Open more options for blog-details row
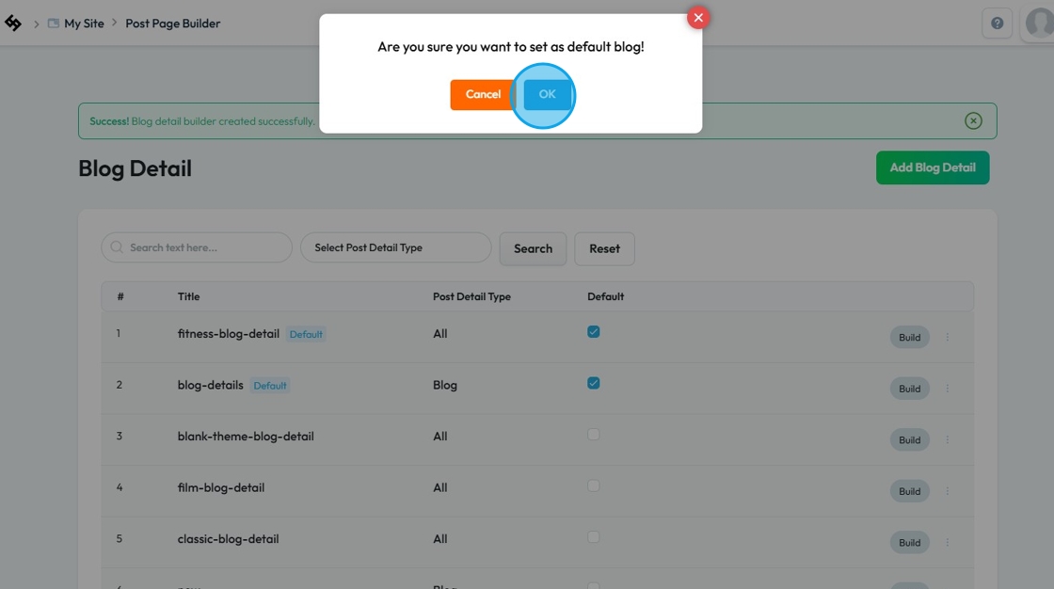This screenshot has width=1054, height=589. [948, 389]
